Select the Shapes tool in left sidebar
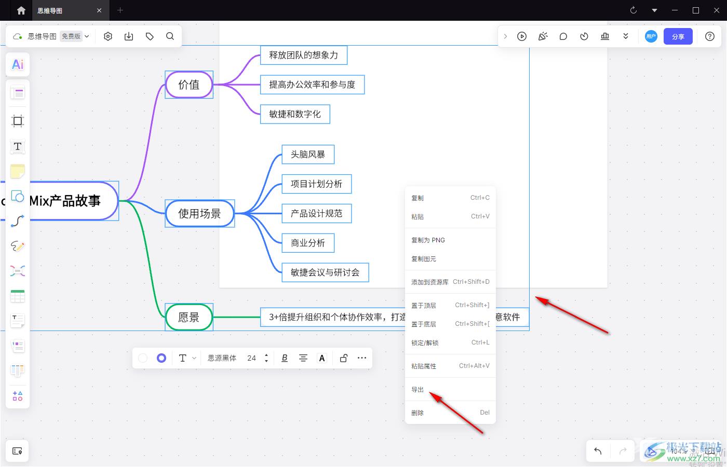Image resolution: width=727 pixels, height=467 pixels. 18,196
